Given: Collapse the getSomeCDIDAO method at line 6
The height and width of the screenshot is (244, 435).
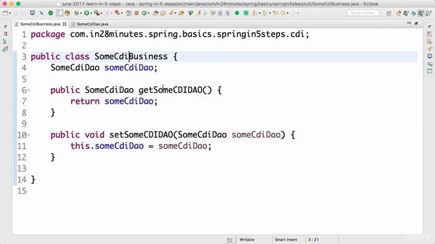Looking at the screenshot, I should pyautogui.click(x=29, y=90).
